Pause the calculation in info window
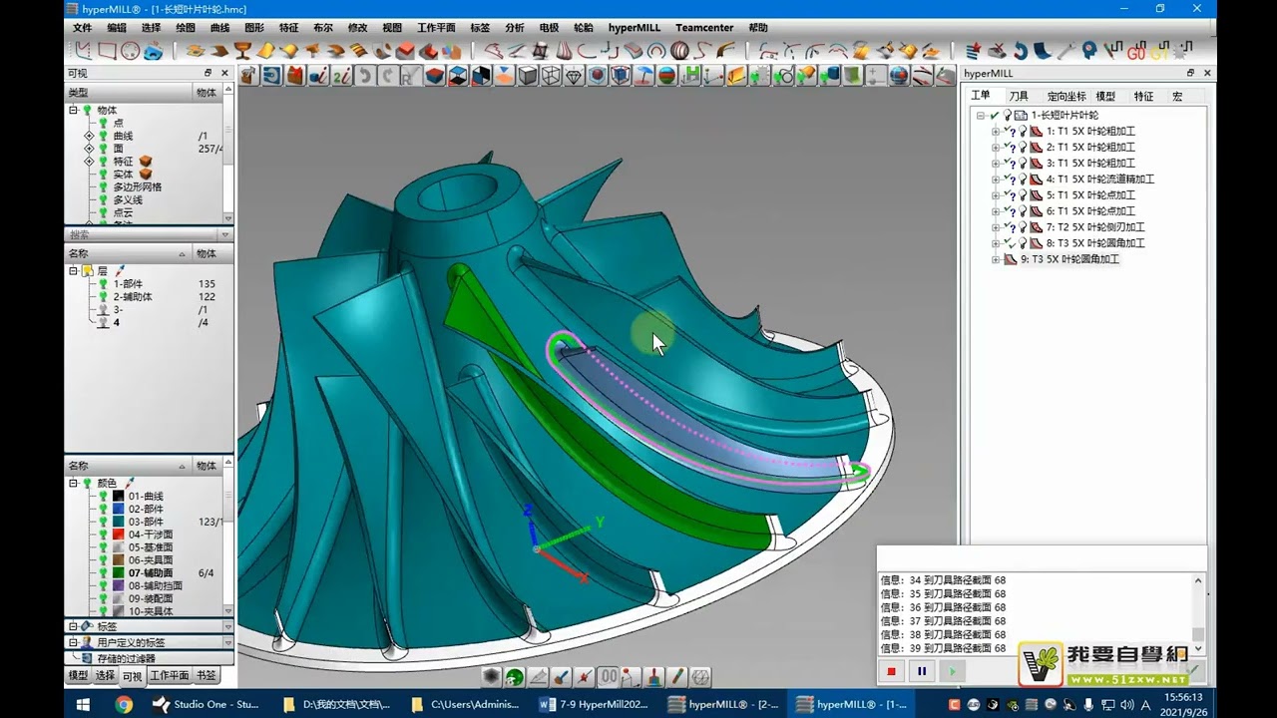1277x718 pixels. (x=922, y=672)
